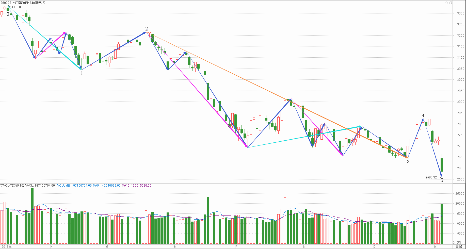Click the X1万 volume unit label
Screen dimensions: 466x249
coord(456,243)
